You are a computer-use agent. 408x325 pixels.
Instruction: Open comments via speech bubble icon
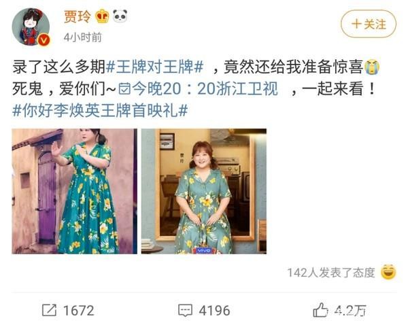tap(185, 311)
